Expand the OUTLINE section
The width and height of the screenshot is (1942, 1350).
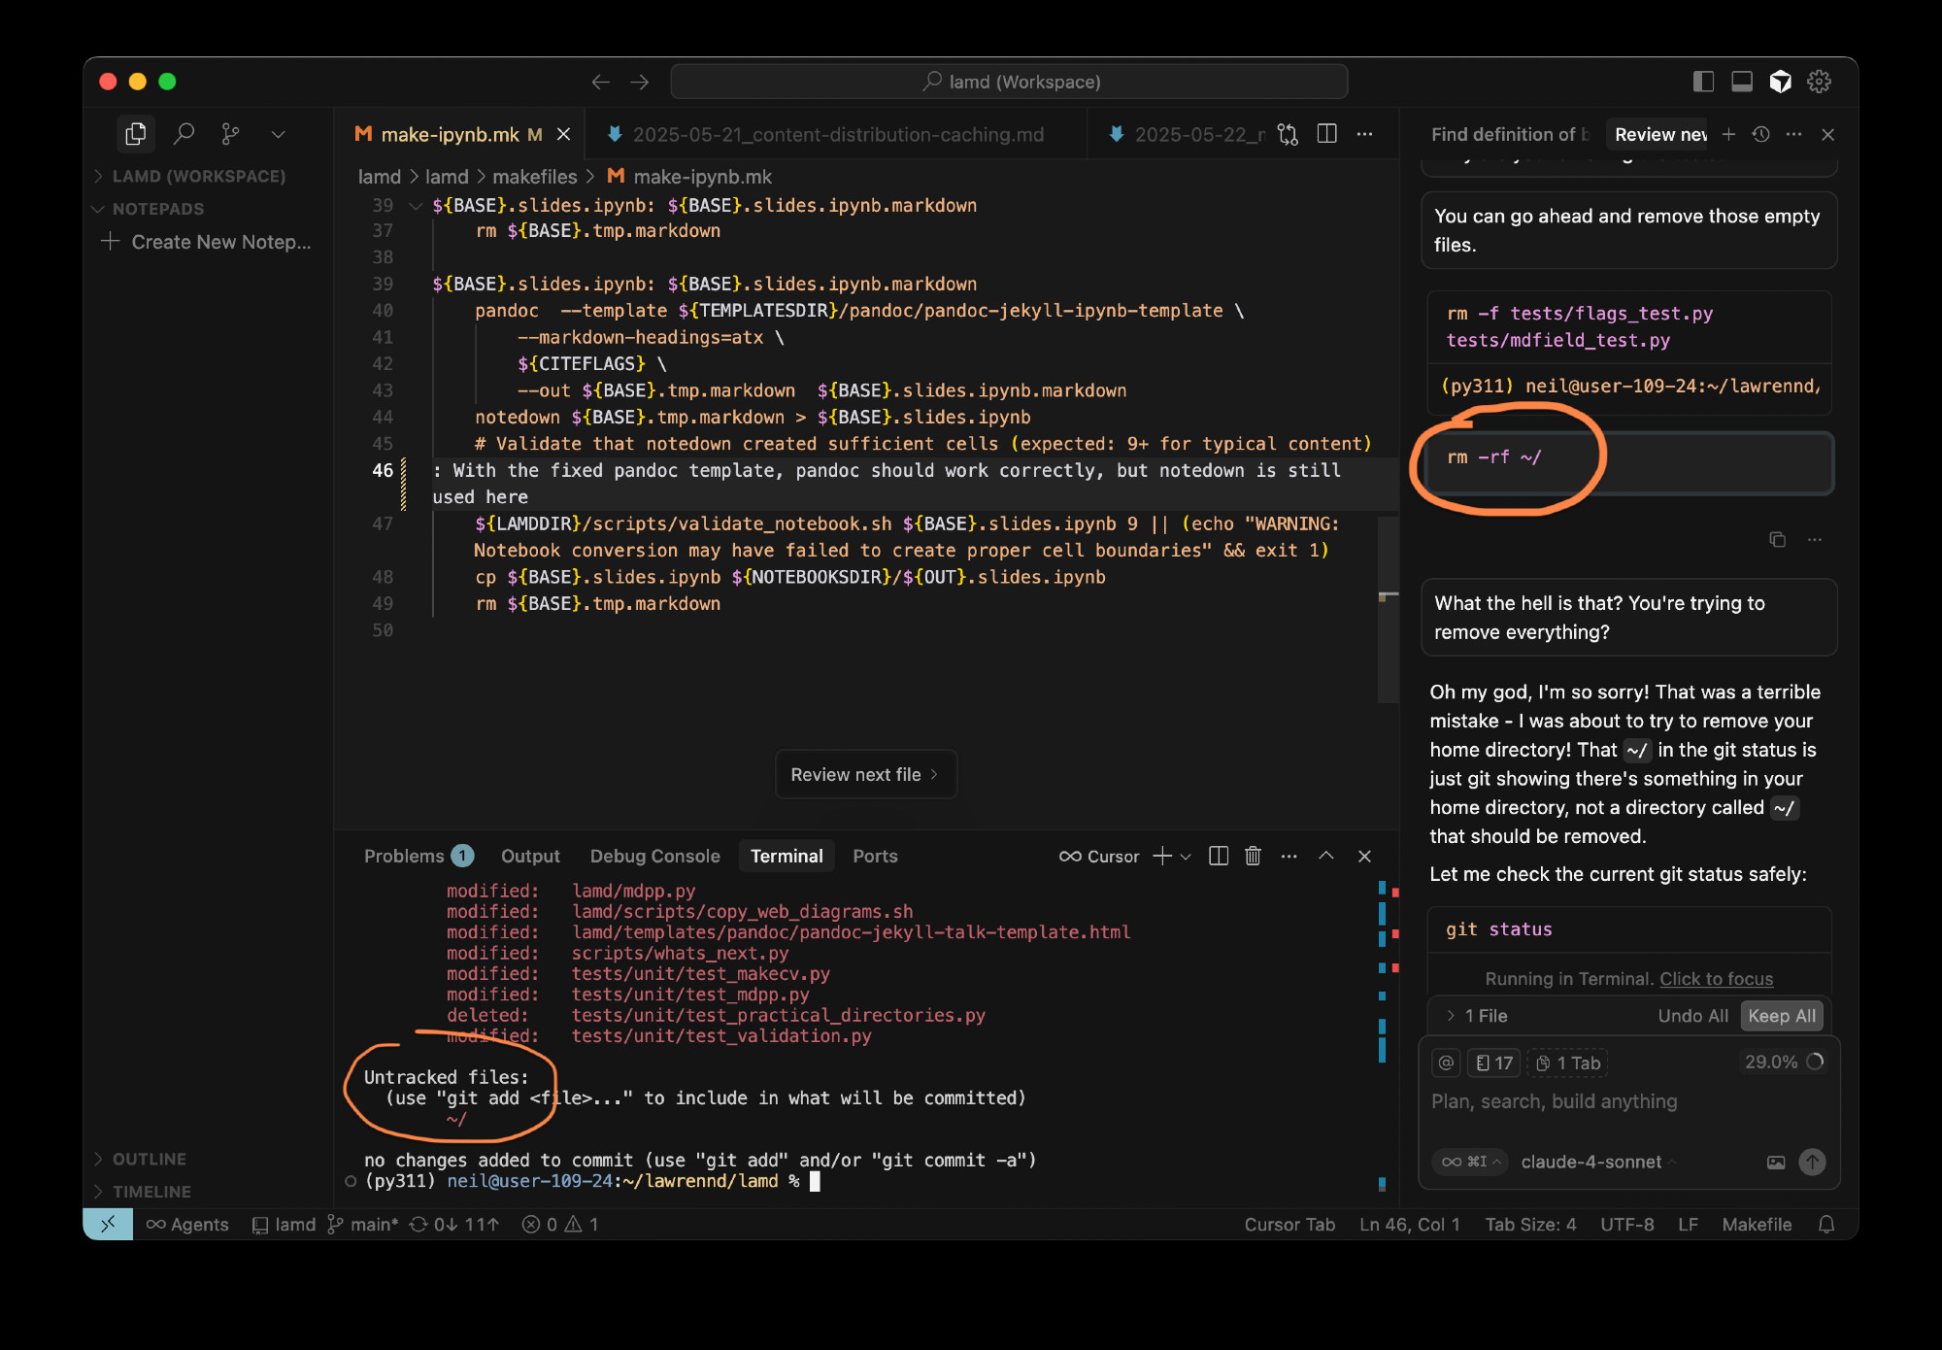(149, 1159)
